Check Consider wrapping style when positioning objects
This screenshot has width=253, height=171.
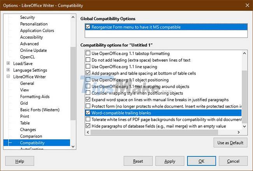pyautogui.click(x=88, y=93)
